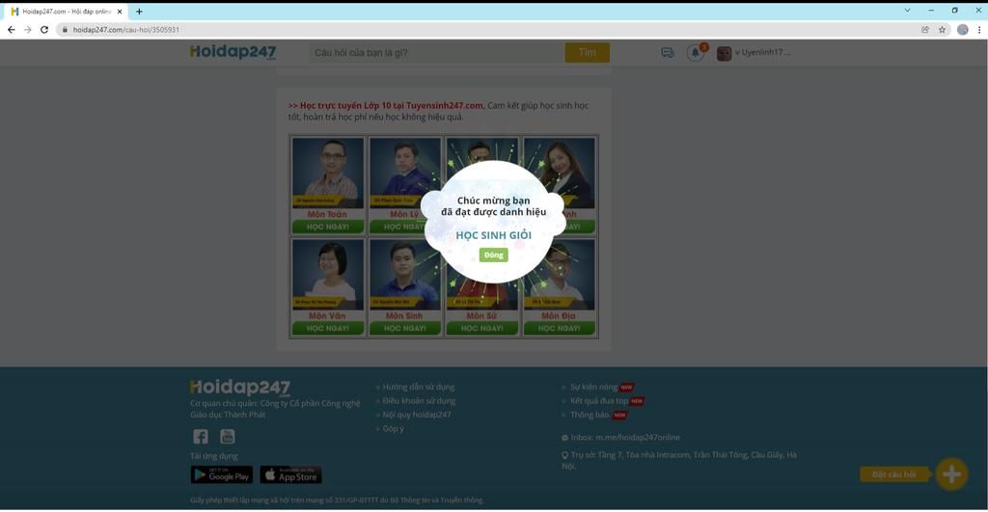Open the notification bell icon
This screenshot has height=512, width=988.
695,53
